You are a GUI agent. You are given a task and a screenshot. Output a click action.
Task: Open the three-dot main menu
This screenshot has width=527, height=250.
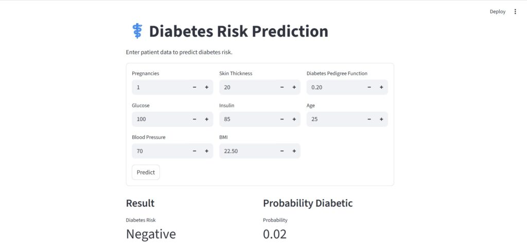coord(515,11)
